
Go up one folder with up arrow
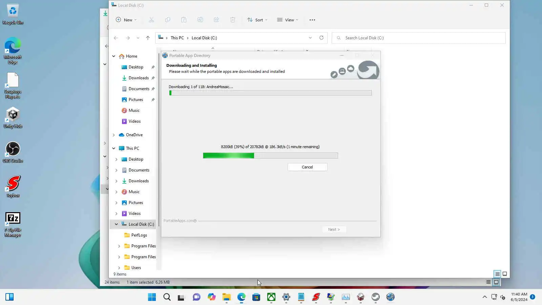click(148, 38)
